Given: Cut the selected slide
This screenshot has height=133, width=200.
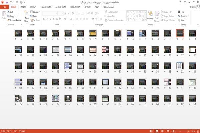Looking at the screenshot, I should click(10, 12).
